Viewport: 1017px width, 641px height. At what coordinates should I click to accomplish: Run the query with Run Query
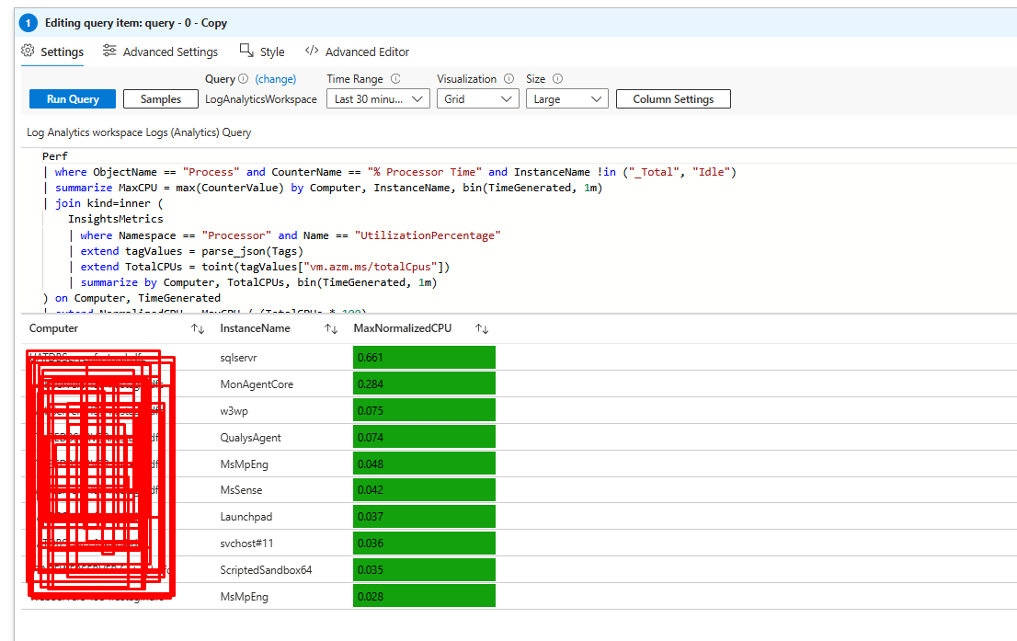(73, 99)
